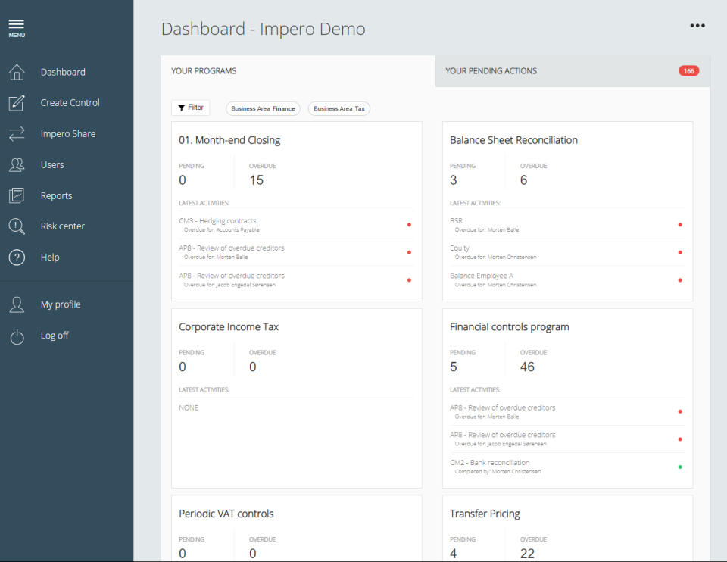Open My profile in the sidebar
Viewport: 727px width, 562px height.
pos(61,304)
